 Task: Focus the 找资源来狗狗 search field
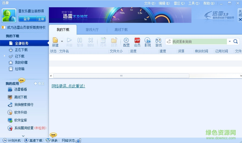[x=200, y=41]
